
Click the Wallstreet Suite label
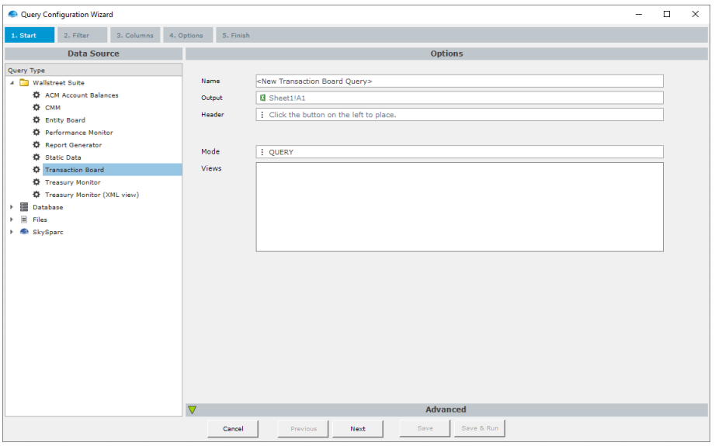pyautogui.click(x=58, y=83)
